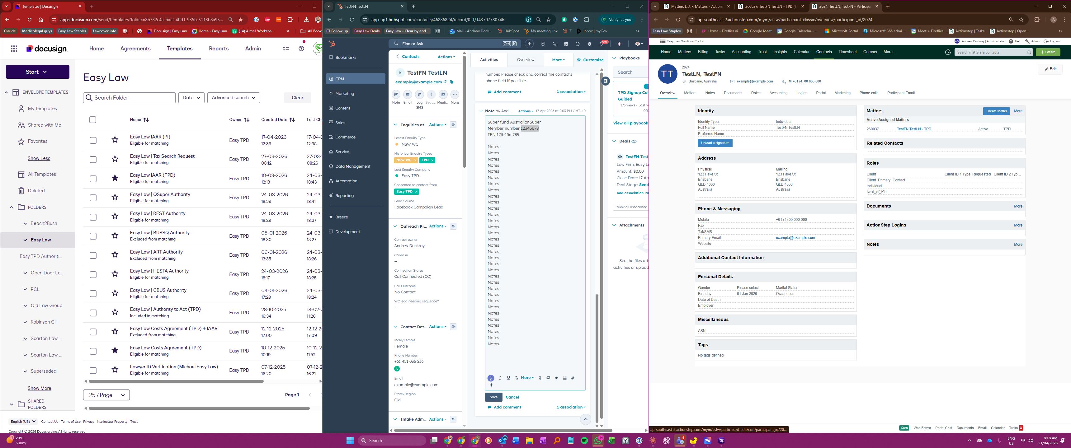
Task: Open the Date filter dropdown
Action: click(x=191, y=98)
